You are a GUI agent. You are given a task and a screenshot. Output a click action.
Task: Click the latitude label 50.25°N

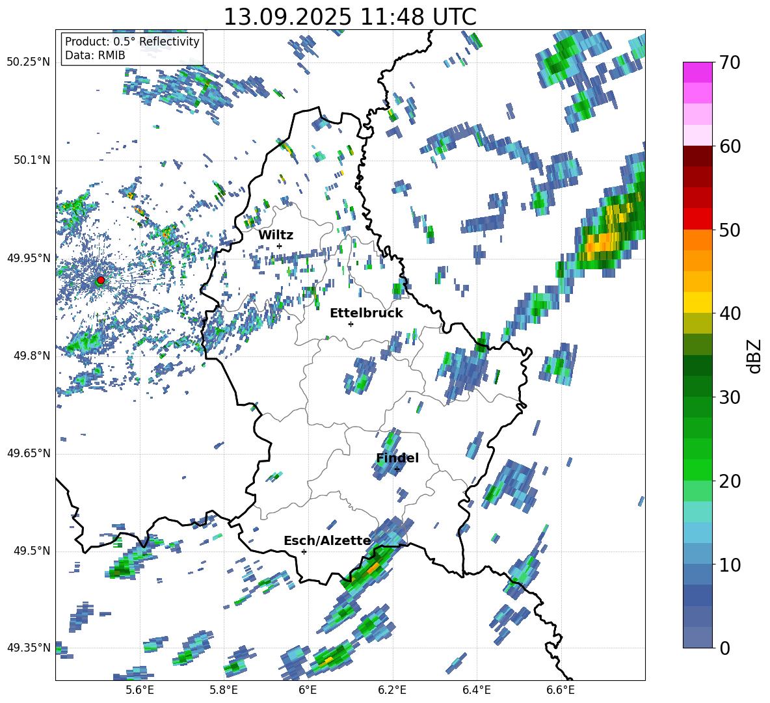(x=29, y=62)
